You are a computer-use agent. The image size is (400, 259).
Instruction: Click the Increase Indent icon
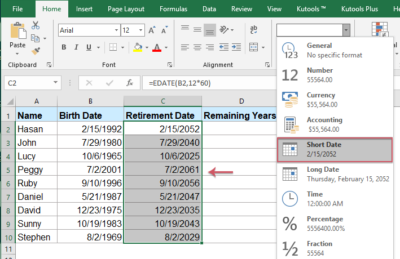click(x=238, y=47)
